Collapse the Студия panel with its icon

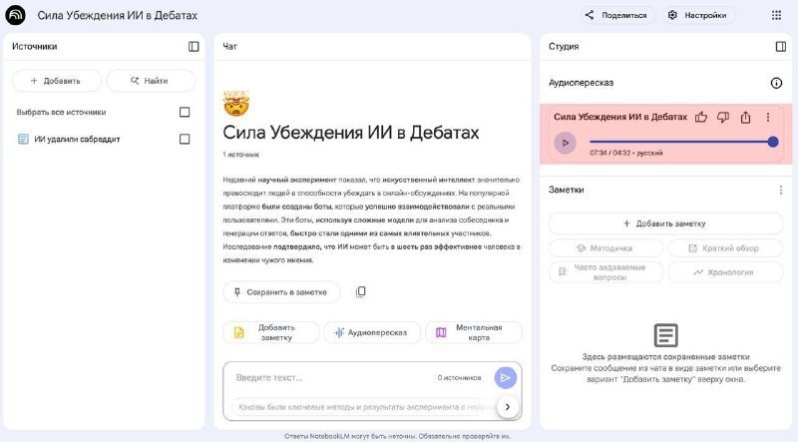click(x=780, y=46)
